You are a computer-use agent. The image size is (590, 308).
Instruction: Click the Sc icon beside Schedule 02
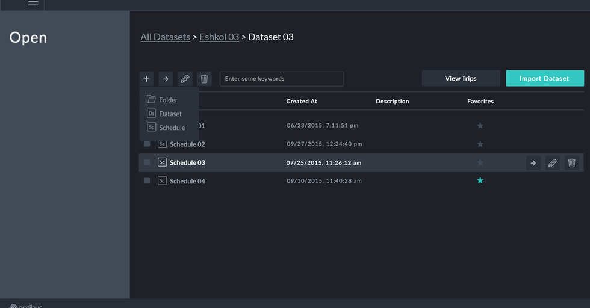click(162, 144)
